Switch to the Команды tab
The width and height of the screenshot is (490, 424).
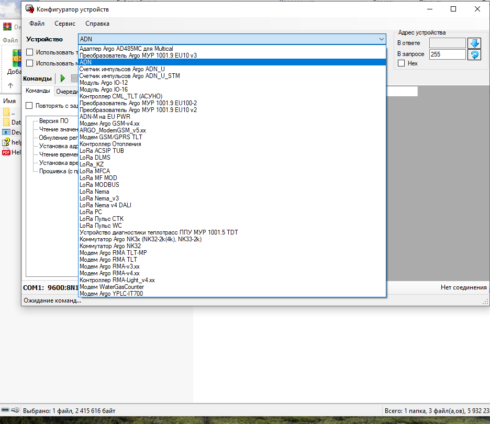click(x=37, y=91)
